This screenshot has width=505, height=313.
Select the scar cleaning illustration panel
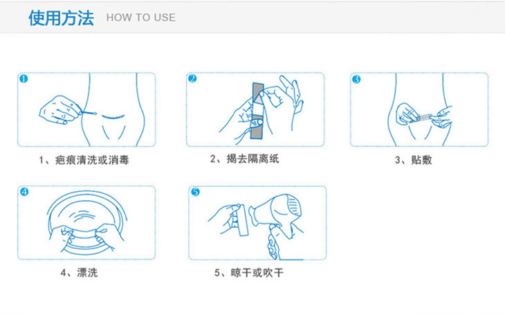[x=86, y=109]
